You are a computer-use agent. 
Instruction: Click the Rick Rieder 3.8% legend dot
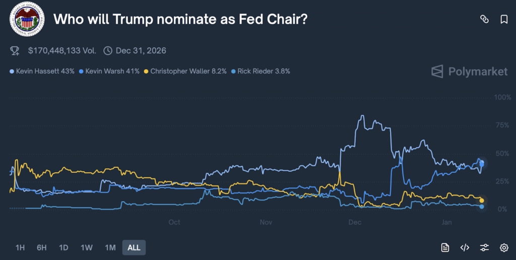pos(233,71)
